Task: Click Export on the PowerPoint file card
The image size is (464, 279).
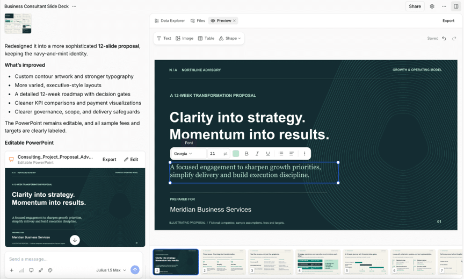Action: coord(109,159)
